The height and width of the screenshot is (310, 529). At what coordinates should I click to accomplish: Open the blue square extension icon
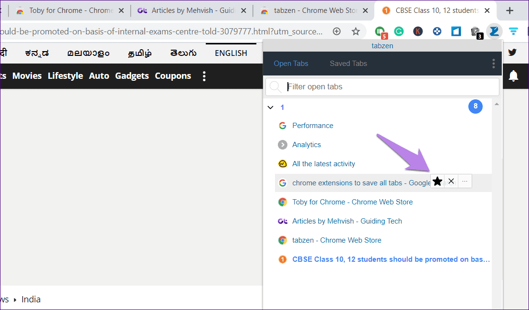[x=456, y=32]
